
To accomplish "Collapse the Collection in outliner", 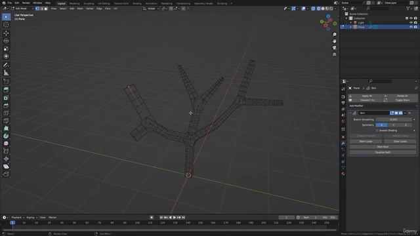I will [346, 18].
